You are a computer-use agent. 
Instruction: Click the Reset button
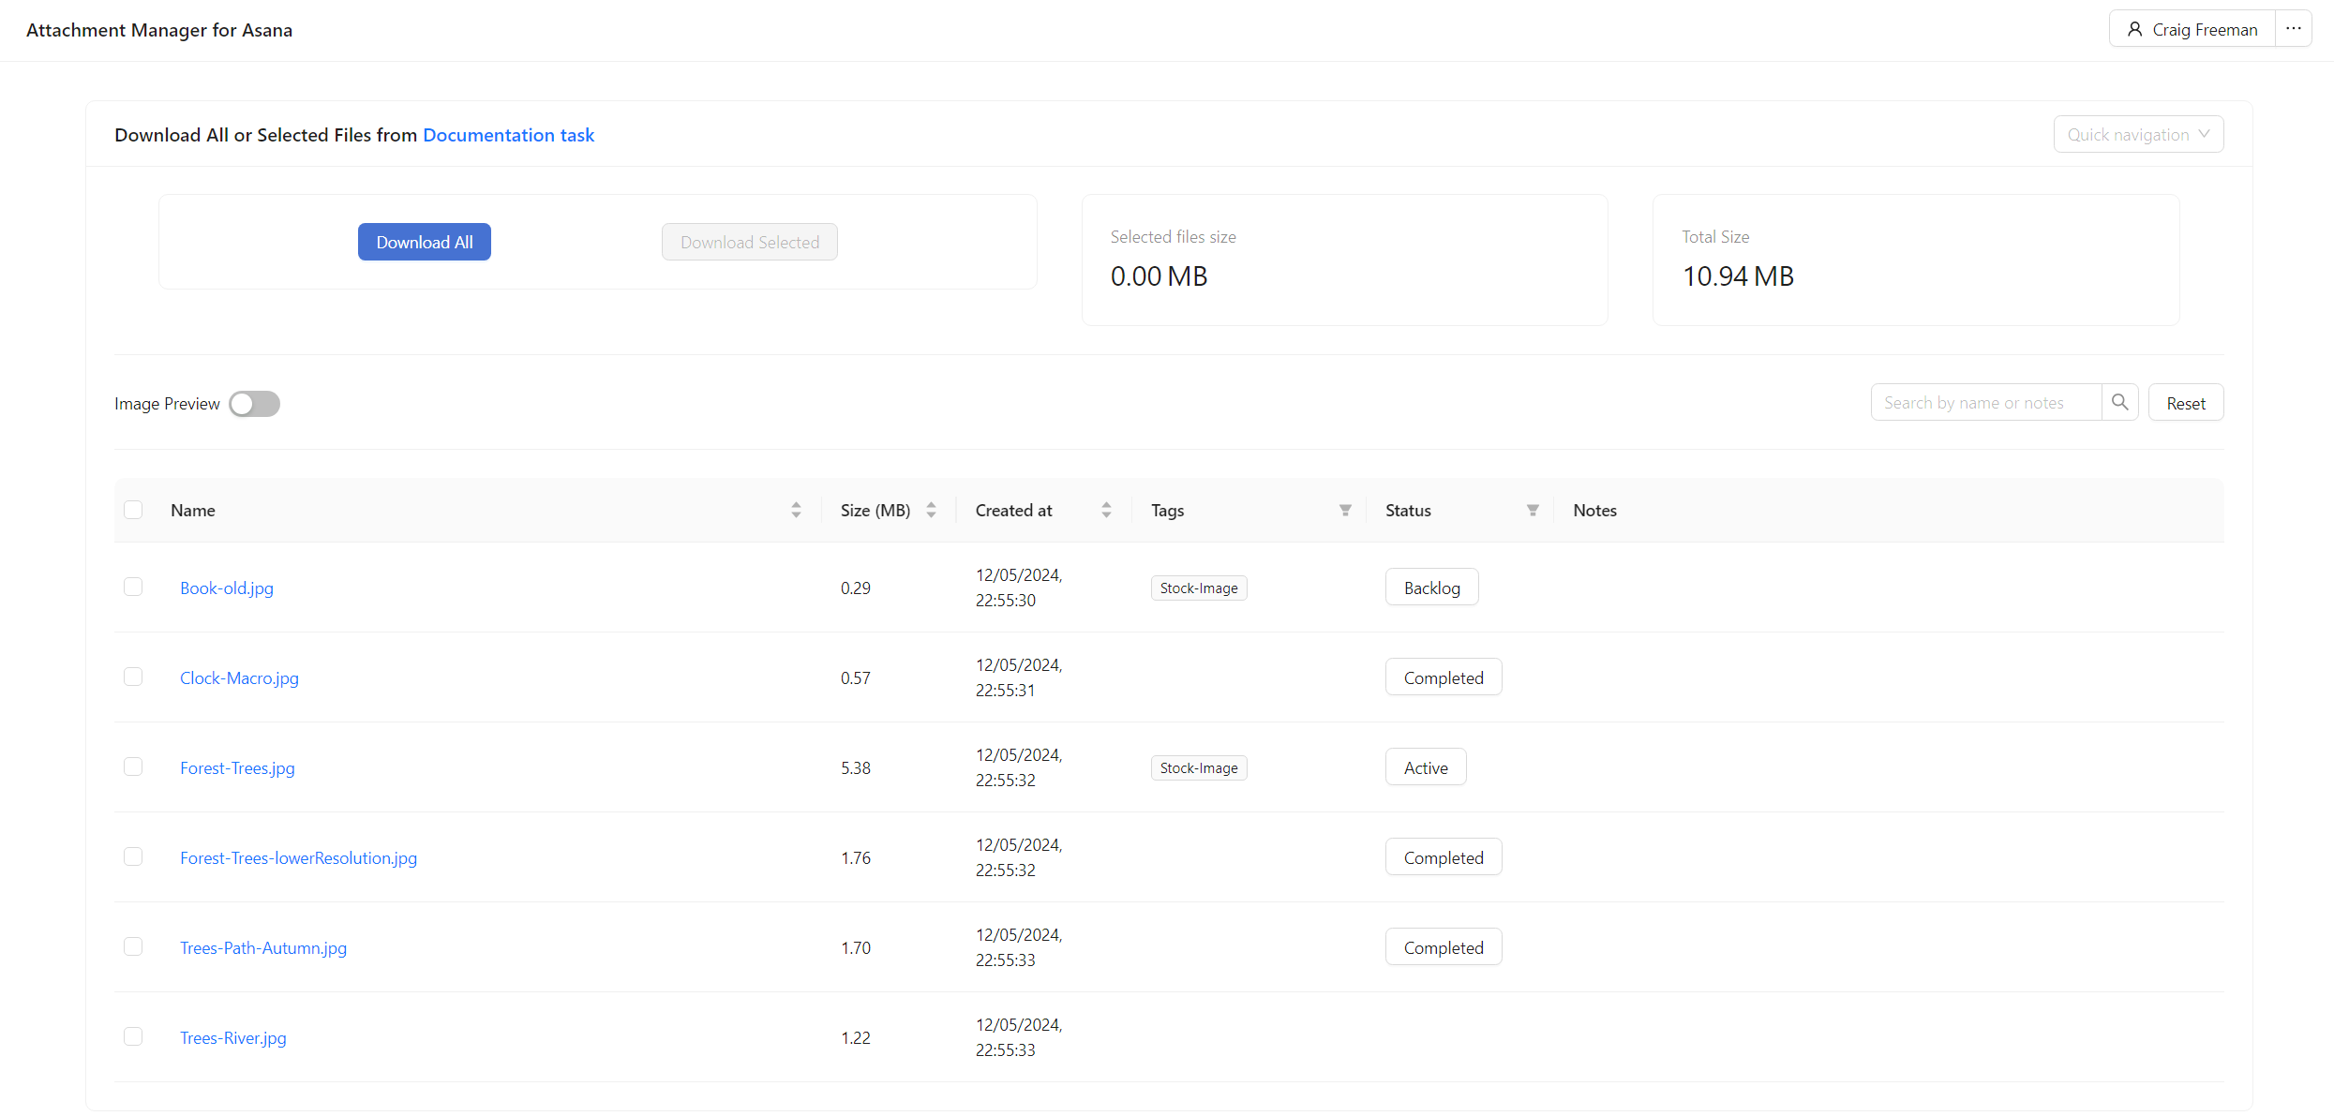click(x=2185, y=403)
